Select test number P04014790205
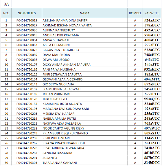Viewport: 162px width, 166px height. pos(27,114)
